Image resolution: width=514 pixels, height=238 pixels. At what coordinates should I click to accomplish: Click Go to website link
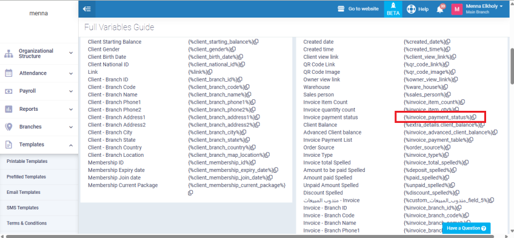click(x=358, y=9)
